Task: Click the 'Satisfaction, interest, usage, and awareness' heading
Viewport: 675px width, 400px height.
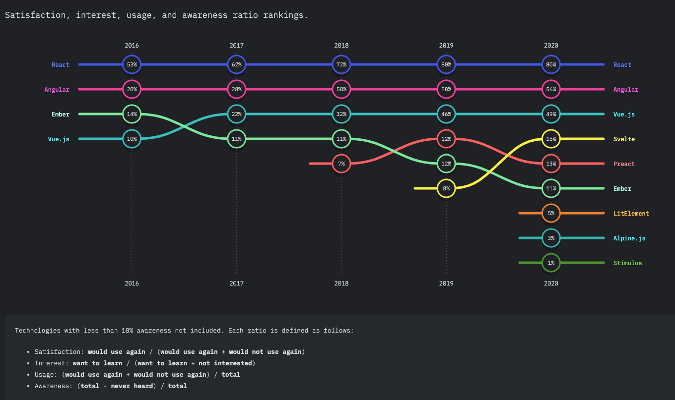Action: [156, 15]
